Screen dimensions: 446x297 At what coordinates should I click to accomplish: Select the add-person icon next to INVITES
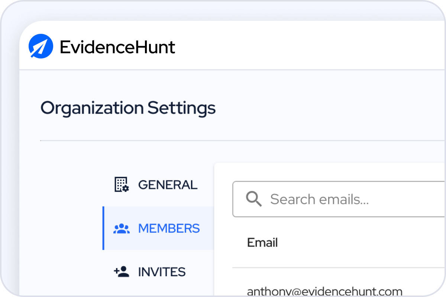tap(121, 272)
